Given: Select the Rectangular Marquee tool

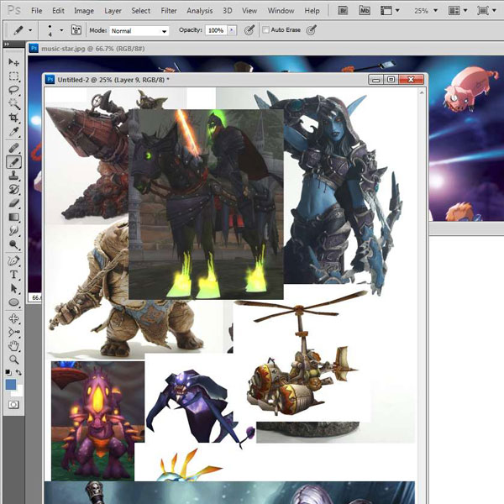Looking at the screenshot, I should [13, 76].
